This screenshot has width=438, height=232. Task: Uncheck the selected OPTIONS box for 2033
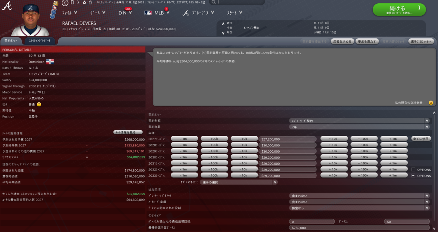pyautogui.click(x=414, y=176)
